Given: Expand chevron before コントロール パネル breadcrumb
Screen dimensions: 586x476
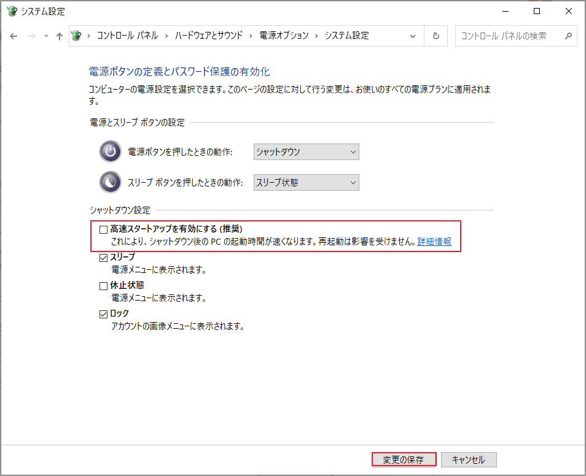Looking at the screenshot, I should (x=88, y=36).
